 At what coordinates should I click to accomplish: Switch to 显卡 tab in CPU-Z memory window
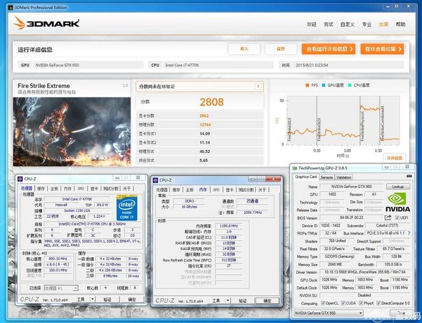[229, 190]
